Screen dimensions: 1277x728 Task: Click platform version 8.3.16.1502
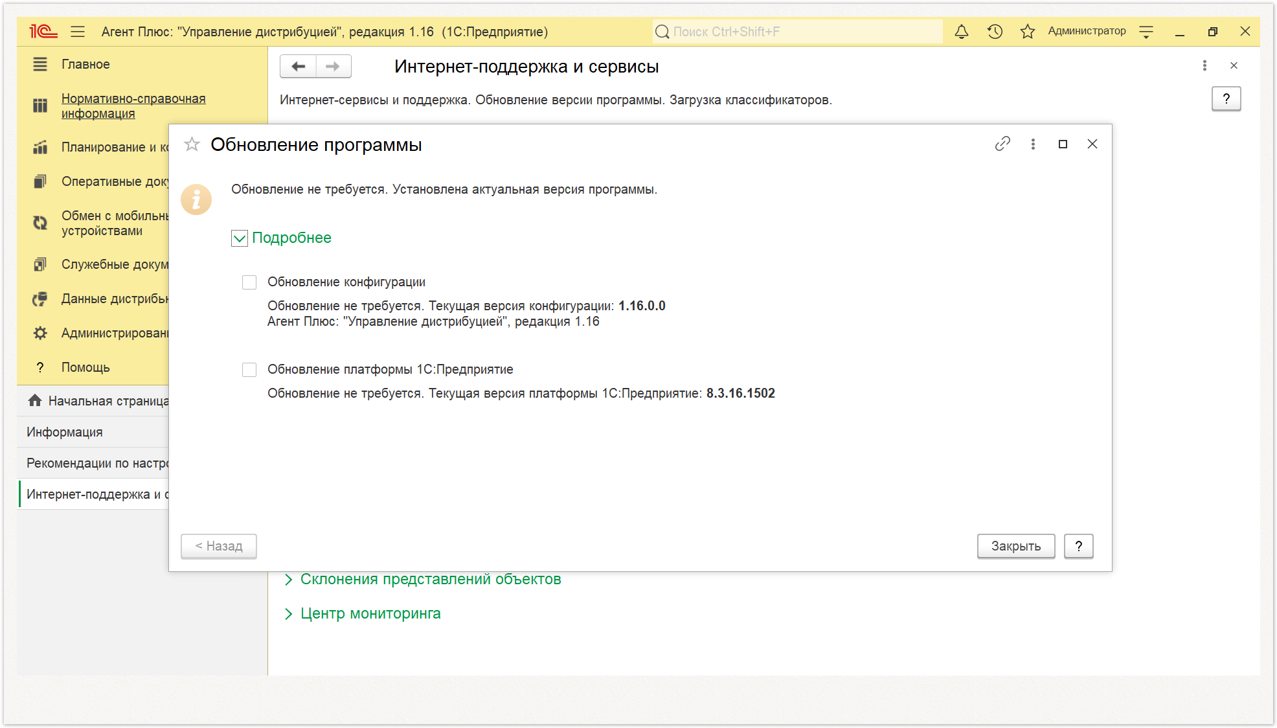[x=740, y=393]
